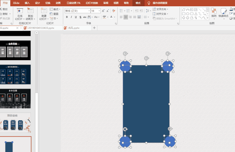This screenshot has height=152, width=235.
Task: Select the triangle shape in shapes gallery
Action: point(196,14)
